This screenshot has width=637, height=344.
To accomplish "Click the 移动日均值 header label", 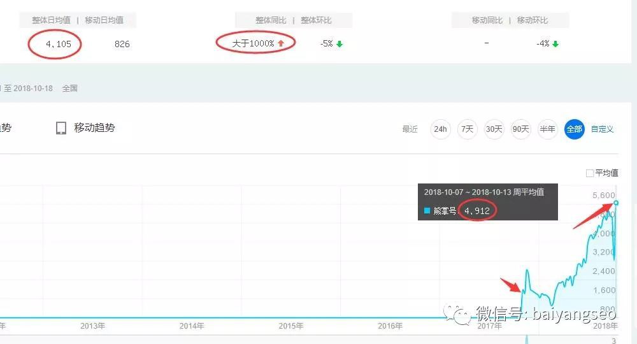I will coord(104,20).
